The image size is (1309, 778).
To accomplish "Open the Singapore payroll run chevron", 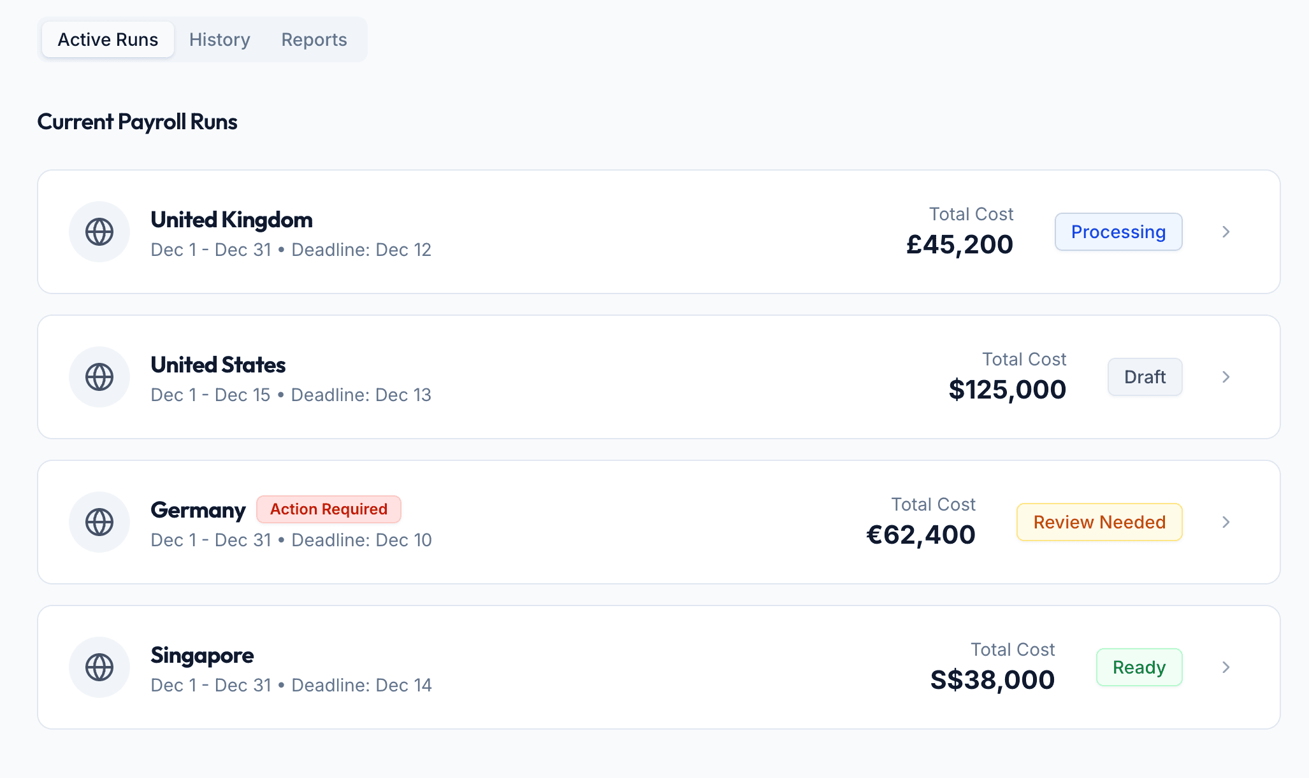I will click(x=1226, y=667).
